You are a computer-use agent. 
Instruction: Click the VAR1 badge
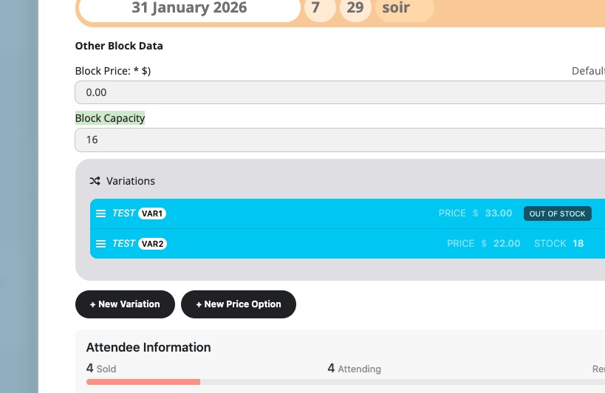[153, 213]
